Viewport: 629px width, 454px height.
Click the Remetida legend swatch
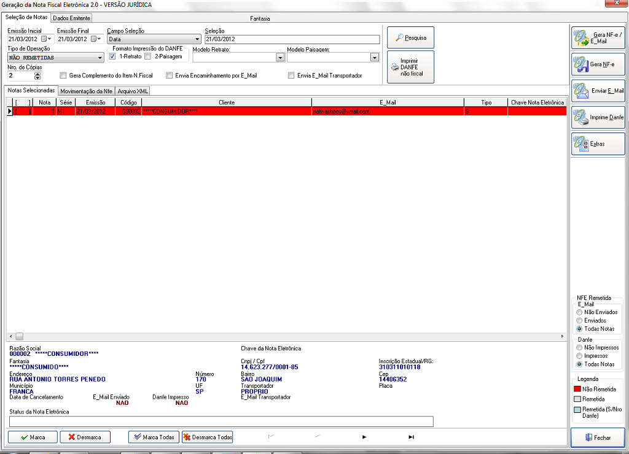tap(577, 399)
